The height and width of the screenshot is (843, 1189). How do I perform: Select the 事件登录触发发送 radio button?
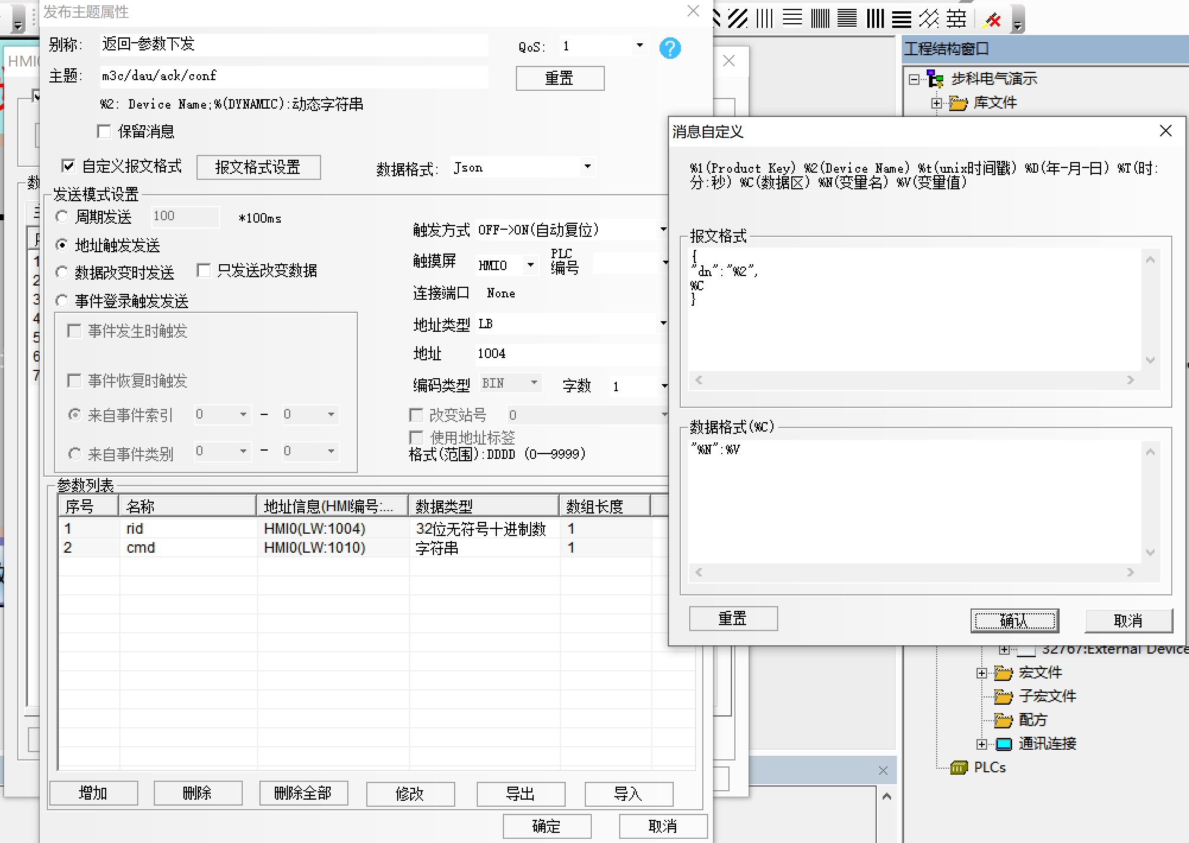point(62,301)
